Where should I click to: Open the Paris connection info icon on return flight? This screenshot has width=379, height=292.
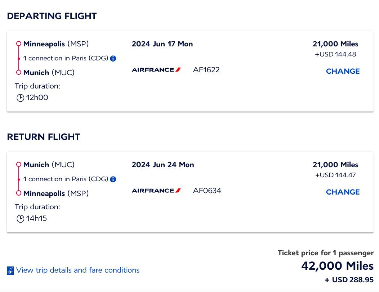(112, 179)
